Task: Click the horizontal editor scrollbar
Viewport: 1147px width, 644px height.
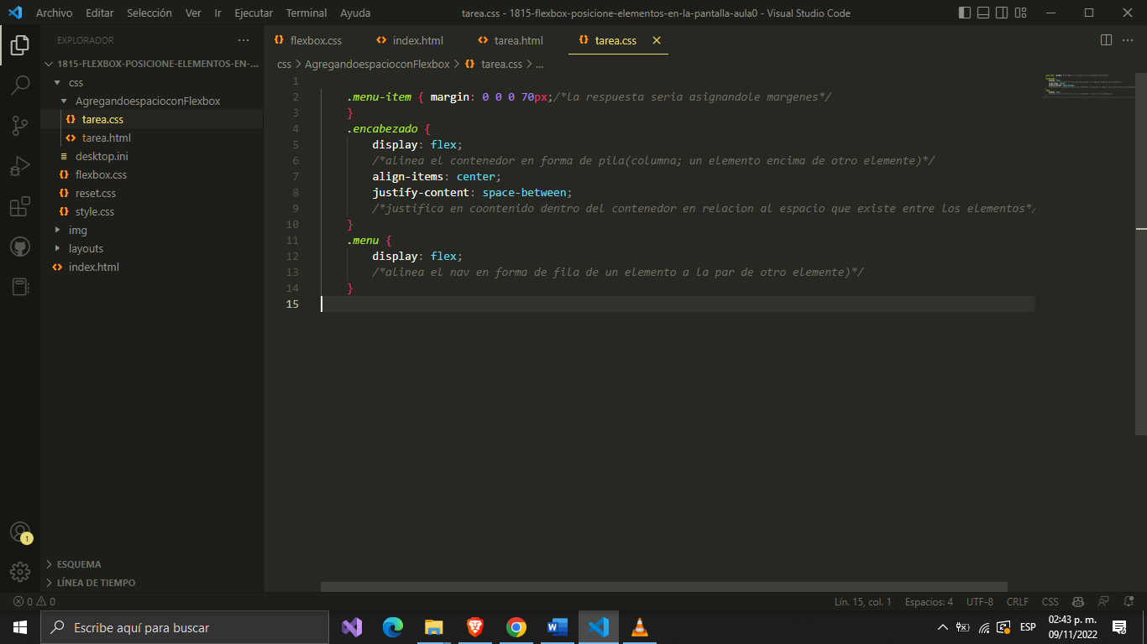Action: click(664, 587)
